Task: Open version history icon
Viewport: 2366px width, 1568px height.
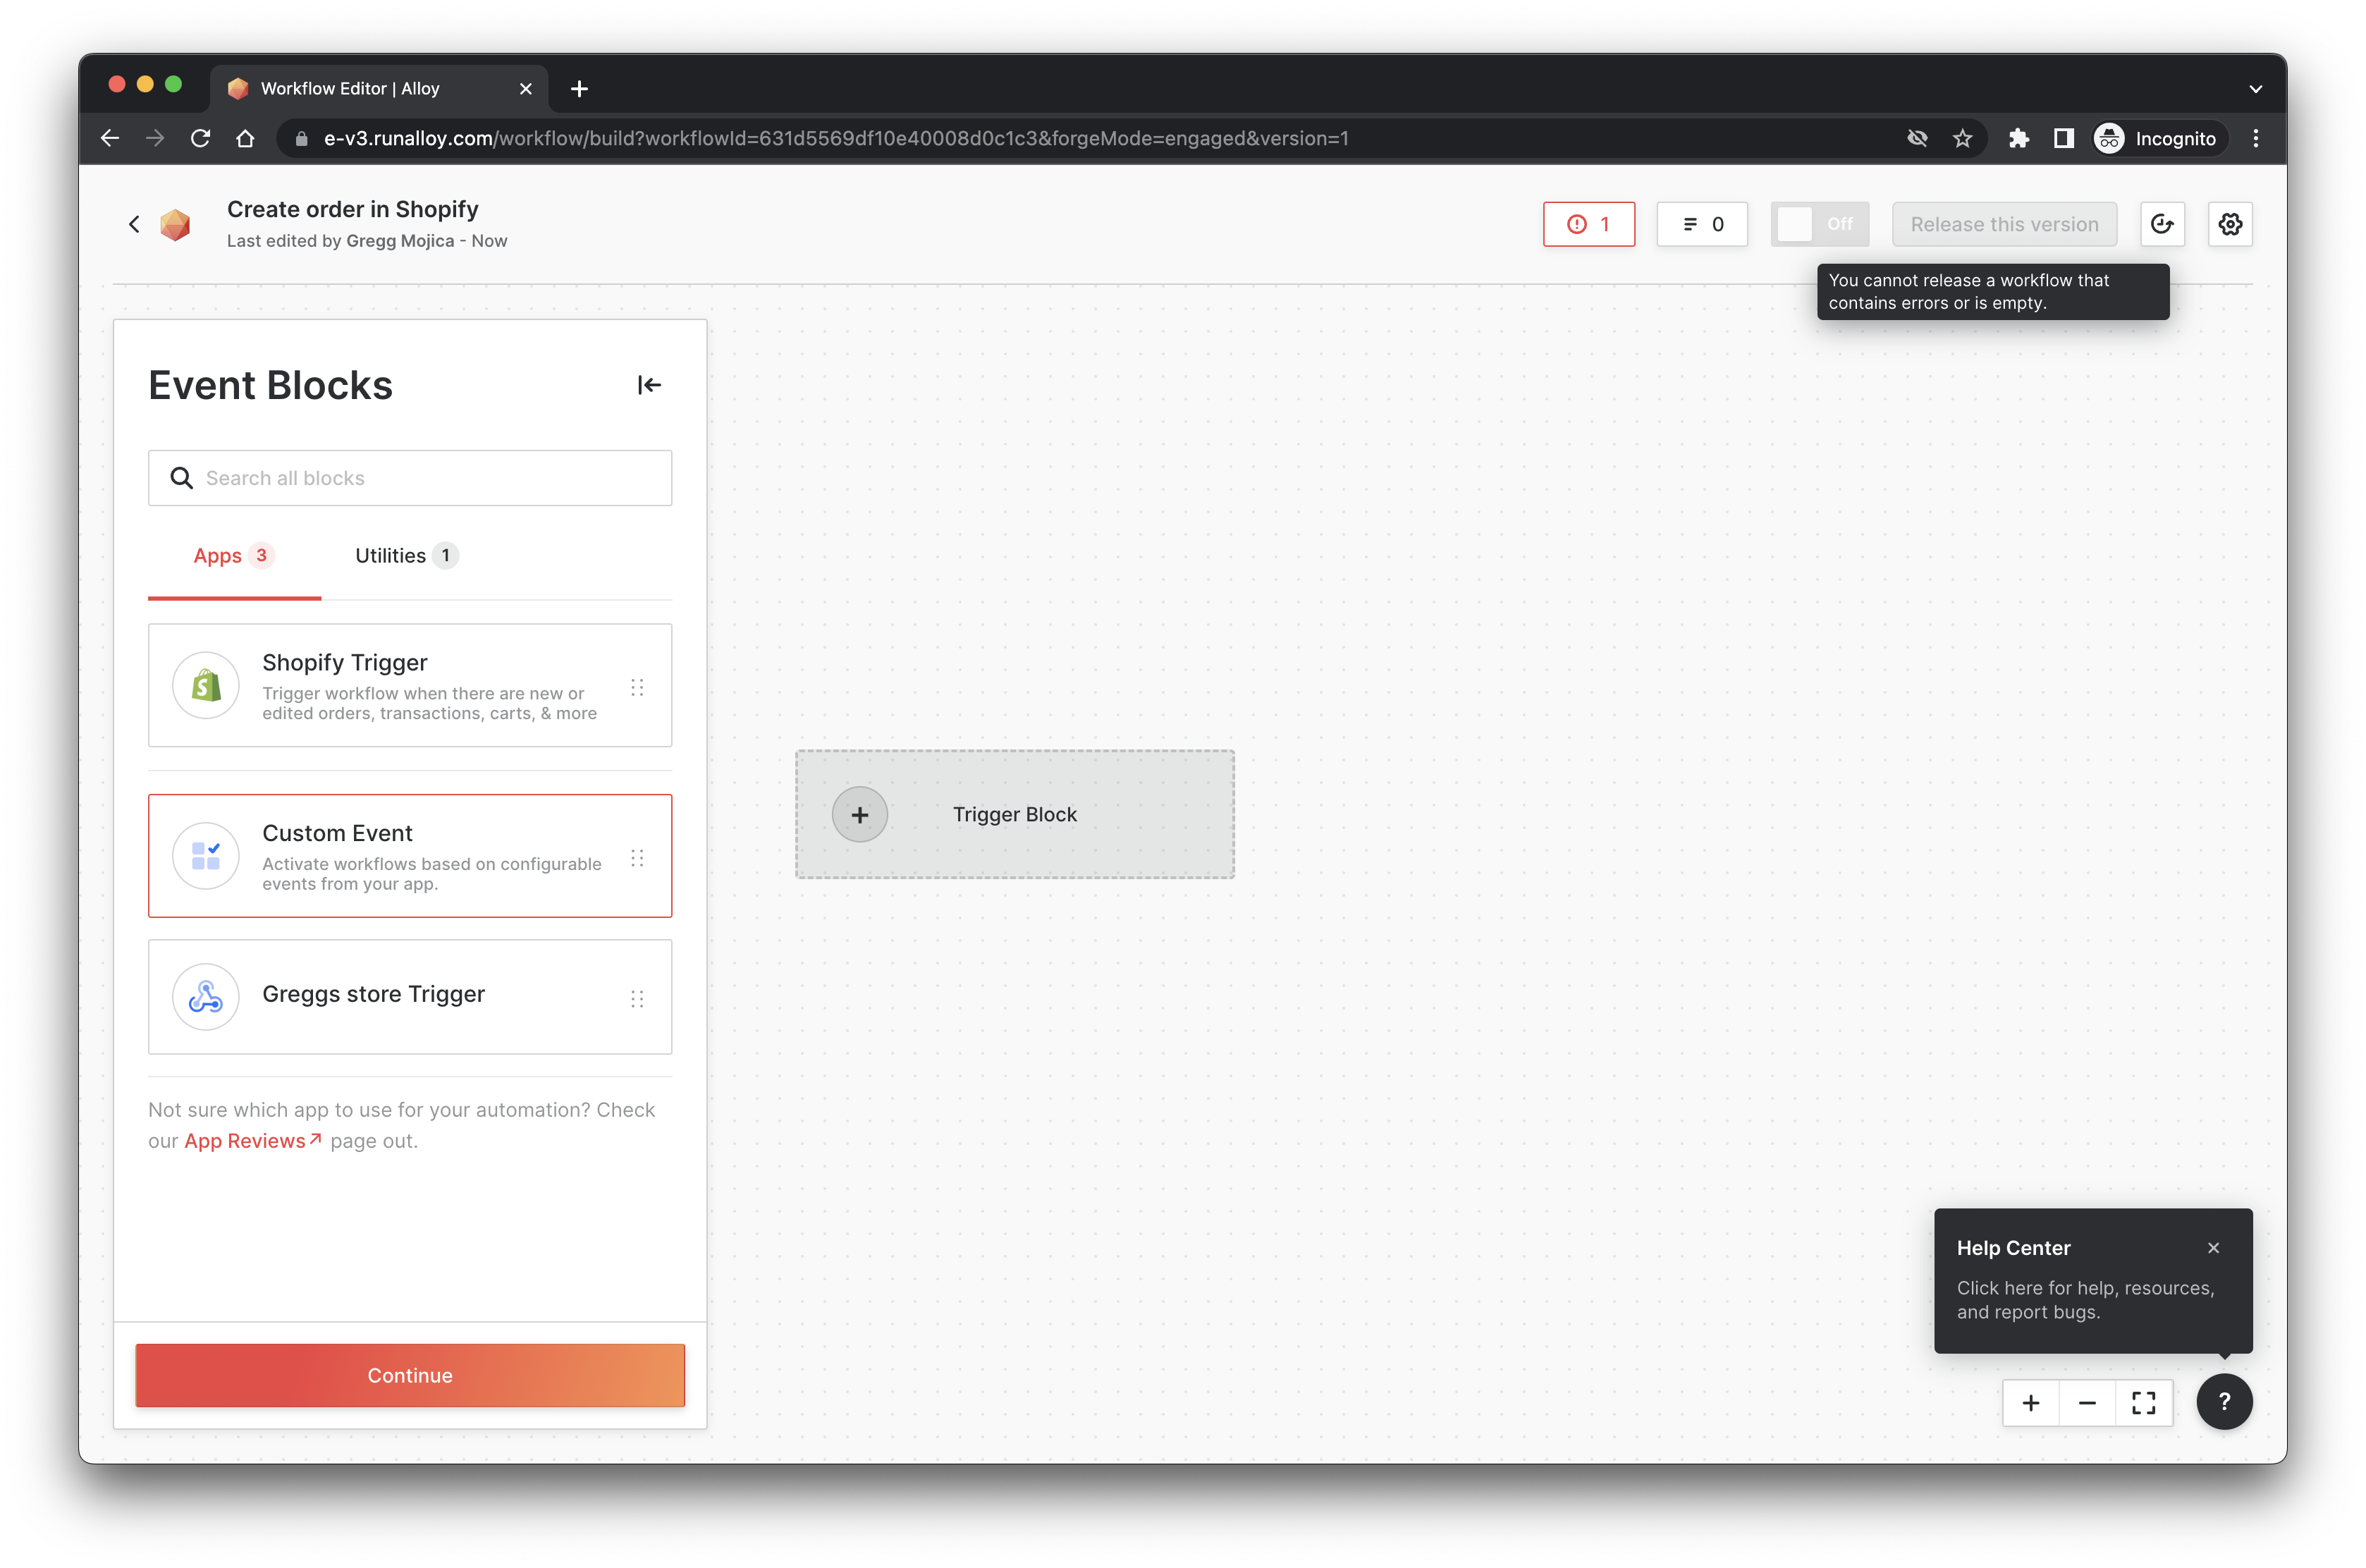Action: [x=2162, y=224]
